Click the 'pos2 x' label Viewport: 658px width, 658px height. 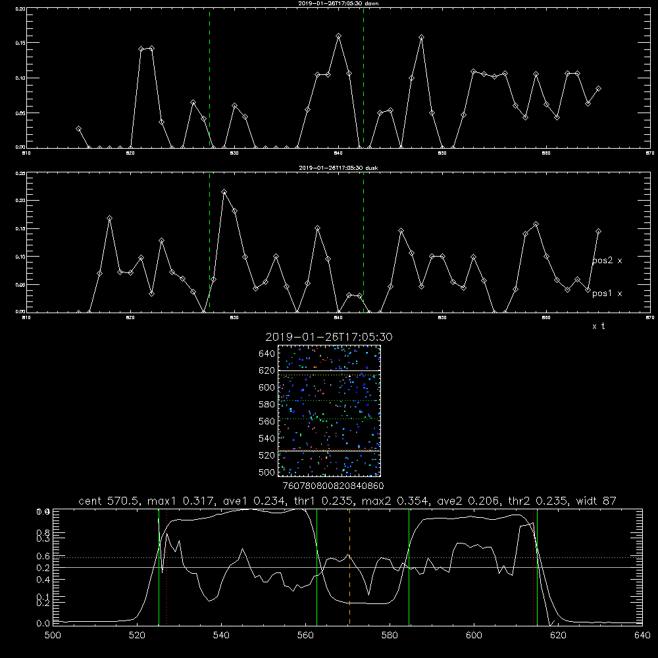click(x=607, y=261)
